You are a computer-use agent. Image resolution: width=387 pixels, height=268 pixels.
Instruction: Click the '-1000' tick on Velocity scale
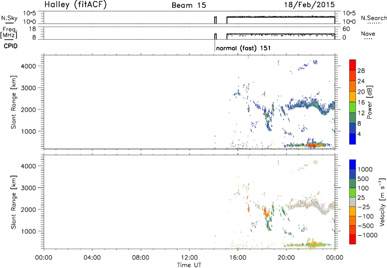(x=368, y=235)
